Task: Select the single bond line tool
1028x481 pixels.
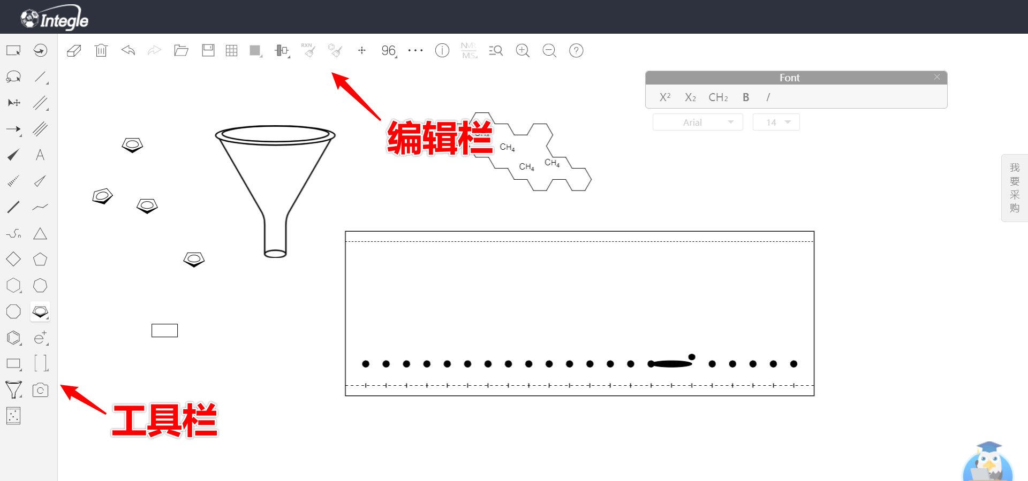Action: tap(41, 77)
